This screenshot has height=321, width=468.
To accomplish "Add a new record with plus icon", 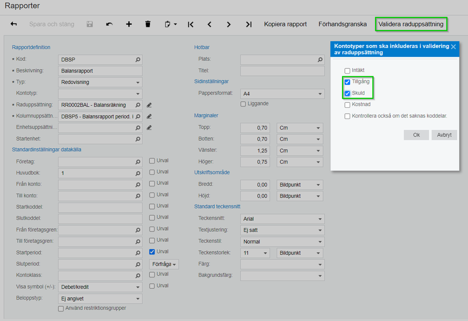I will [x=129, y=24].
